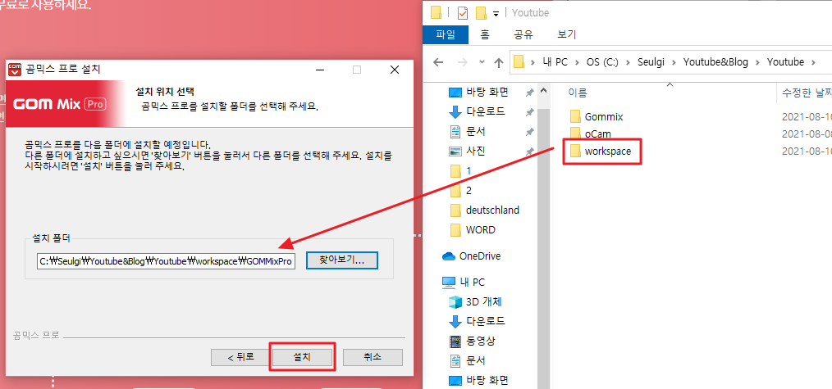Viewport: 832px width, 389px height.
Task: Click the quick access new folder icon
Action: 482,12
